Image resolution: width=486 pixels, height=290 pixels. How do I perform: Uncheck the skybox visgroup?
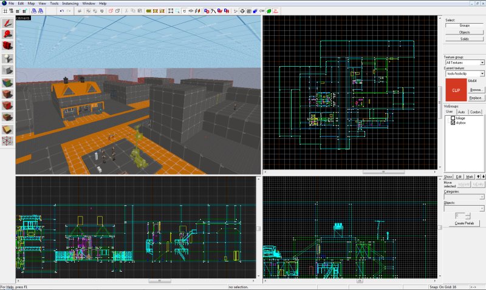point(453,123)
